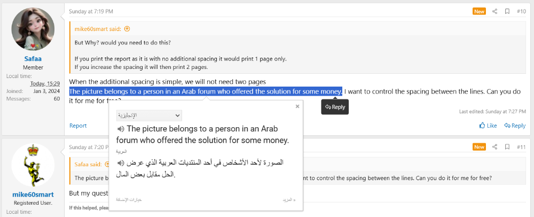Click the floating Reply tooltip button
The image size is (534, 217).
[335, 107]
